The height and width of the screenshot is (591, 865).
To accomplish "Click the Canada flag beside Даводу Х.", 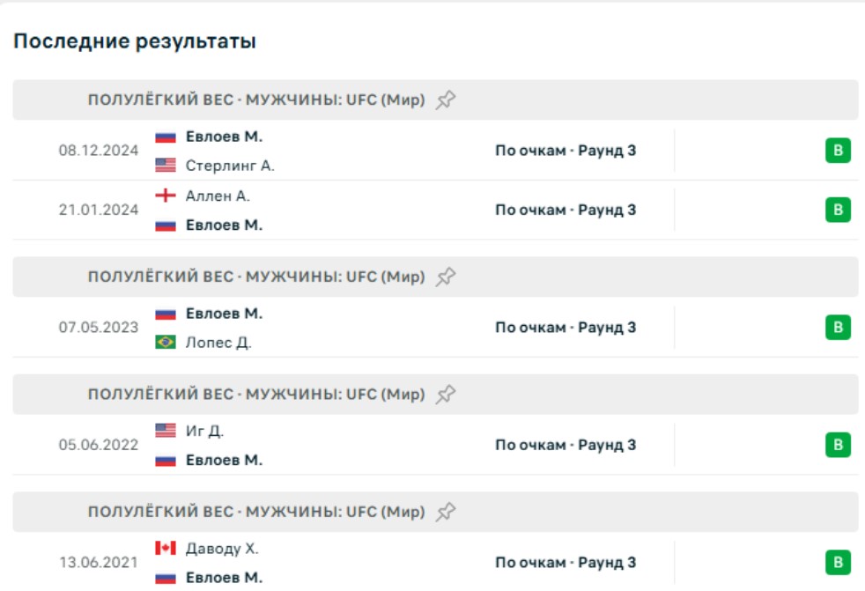I will pos(166,549).
